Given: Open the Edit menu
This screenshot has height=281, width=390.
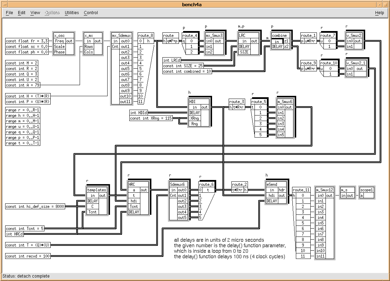Looking at the screenshot, I should 22,13.
